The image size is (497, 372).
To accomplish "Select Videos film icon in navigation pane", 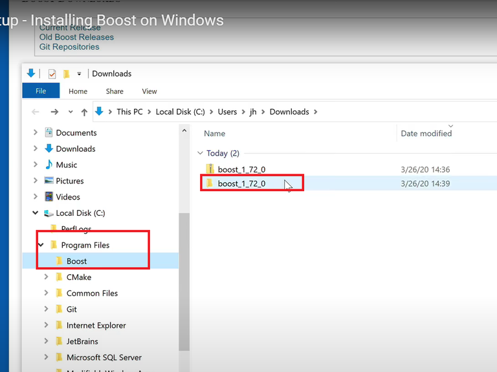I will tap(49, 196).
